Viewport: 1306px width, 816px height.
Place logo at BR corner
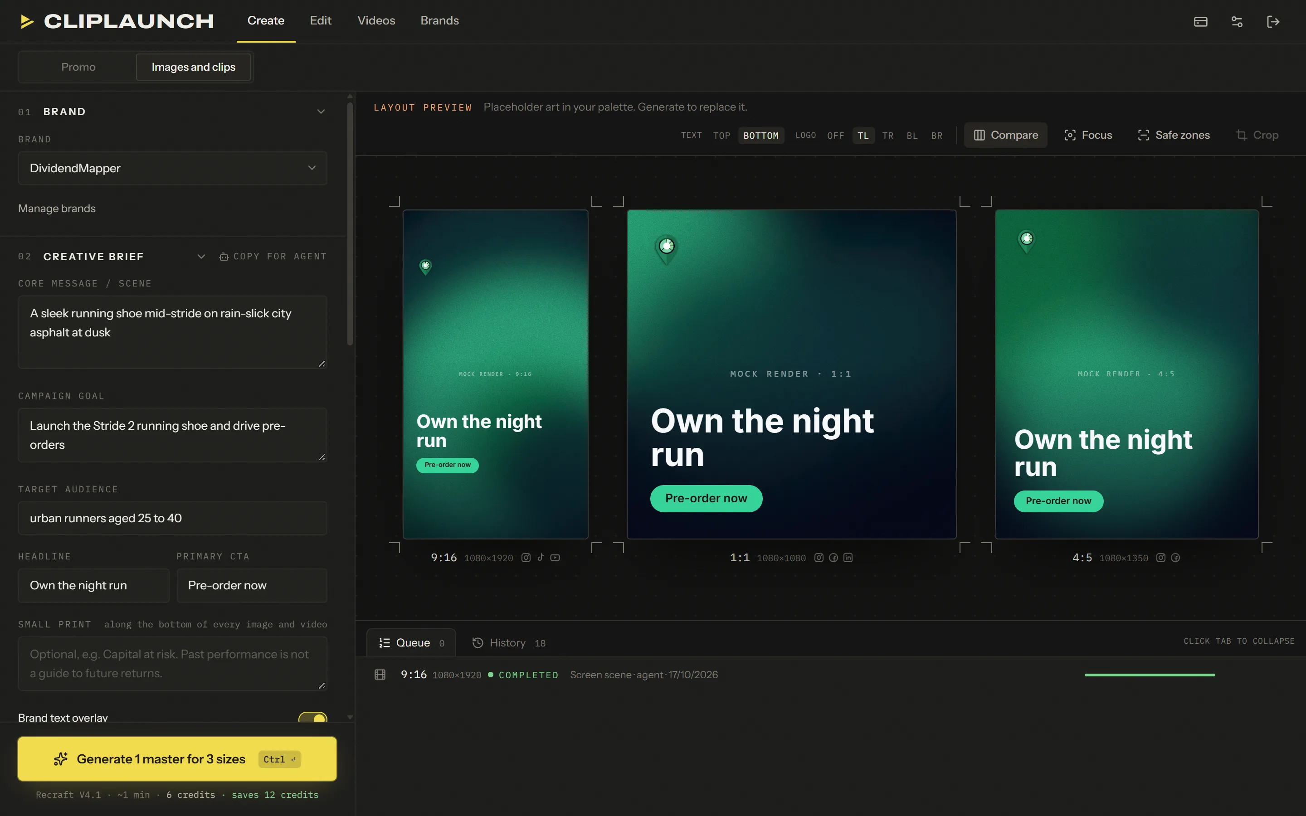pos(937,136)
